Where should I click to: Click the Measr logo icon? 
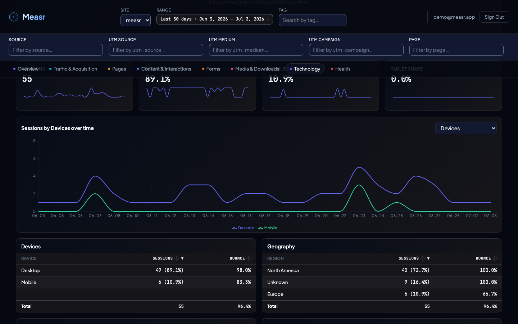(x=14, y=17)
